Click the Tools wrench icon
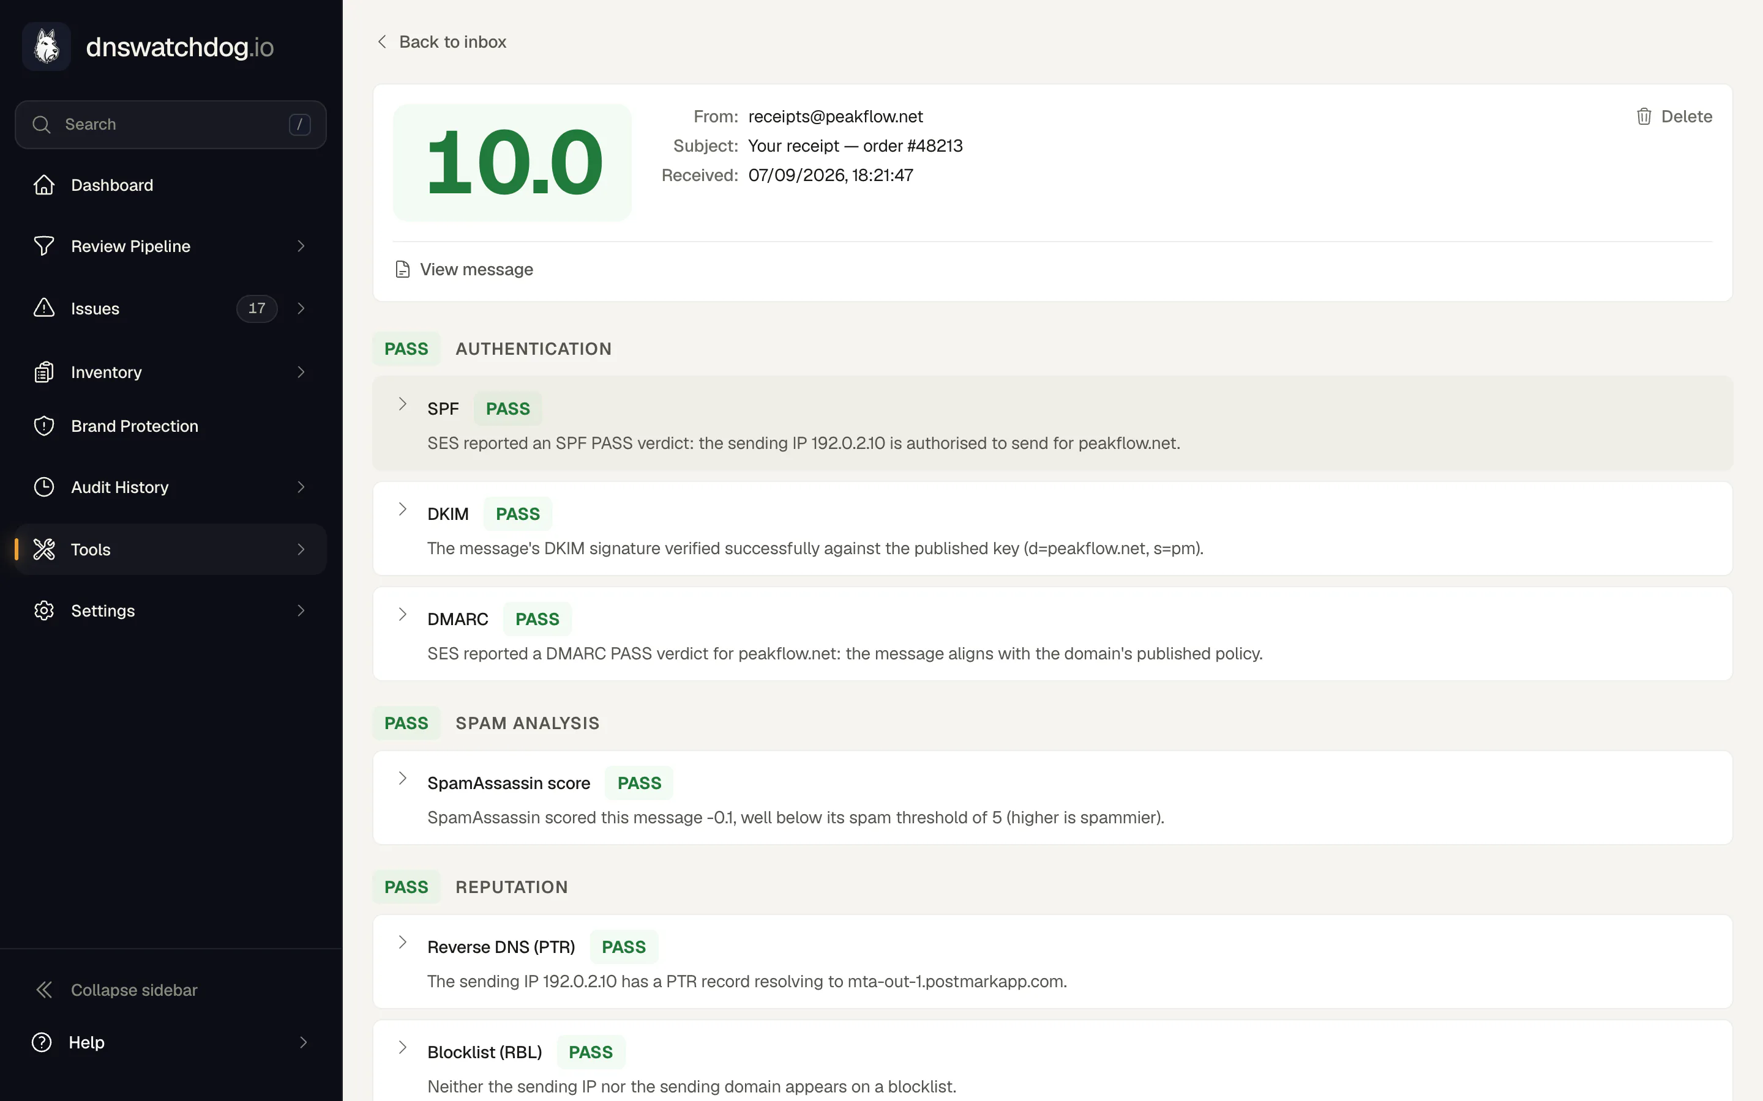 [43, 549]
